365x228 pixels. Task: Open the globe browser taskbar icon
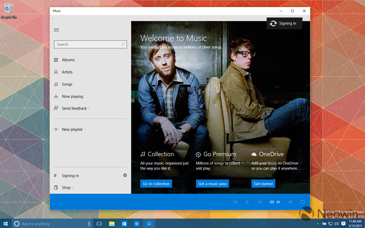coord(137,224)
